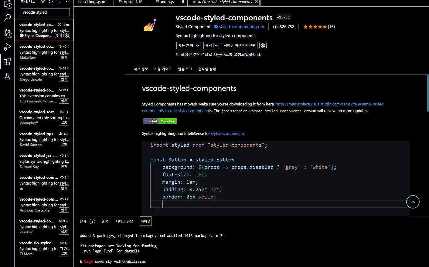Open the 변경 로그 changelog tab
Image resolution: width=429 pixels, height=267 pixels.
(x=185, y=69)
